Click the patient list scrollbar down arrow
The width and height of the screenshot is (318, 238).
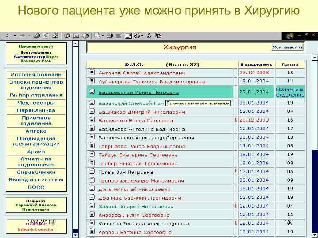315,235
